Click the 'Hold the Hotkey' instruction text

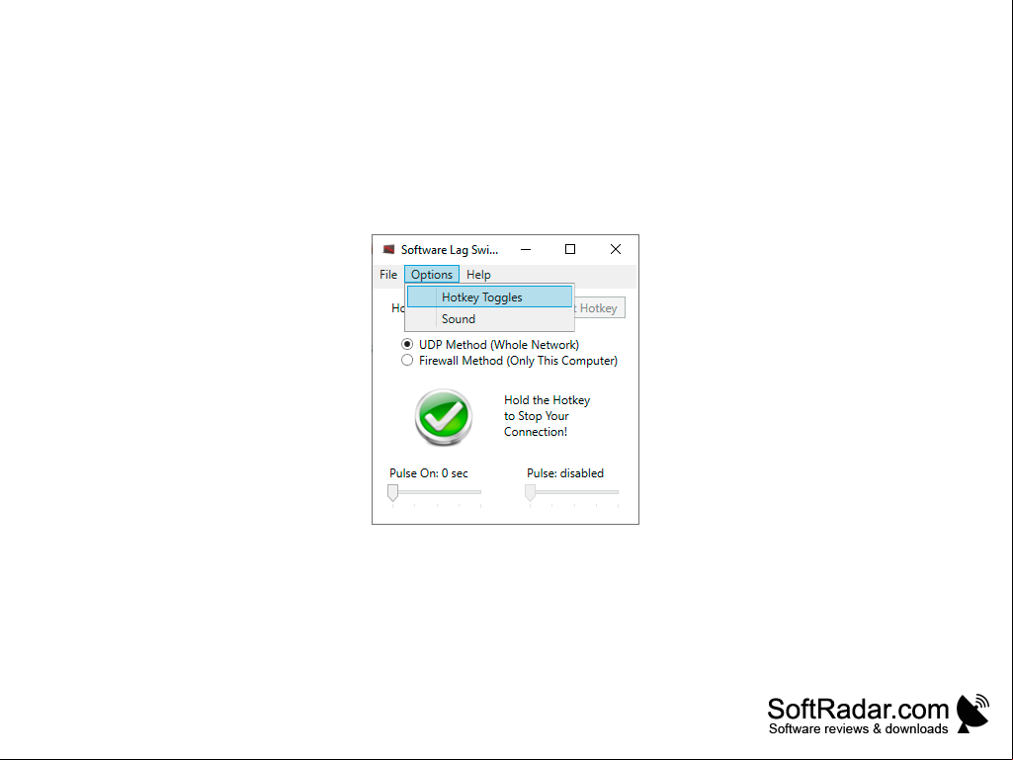[548, 416]
